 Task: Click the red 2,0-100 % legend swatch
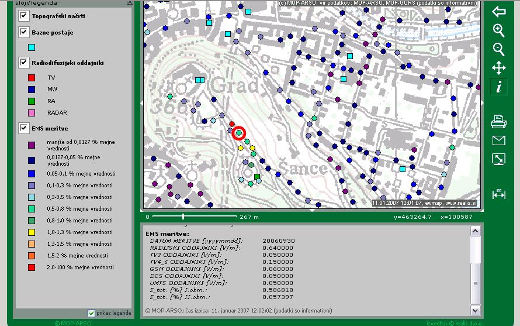[x=32, y=267]
